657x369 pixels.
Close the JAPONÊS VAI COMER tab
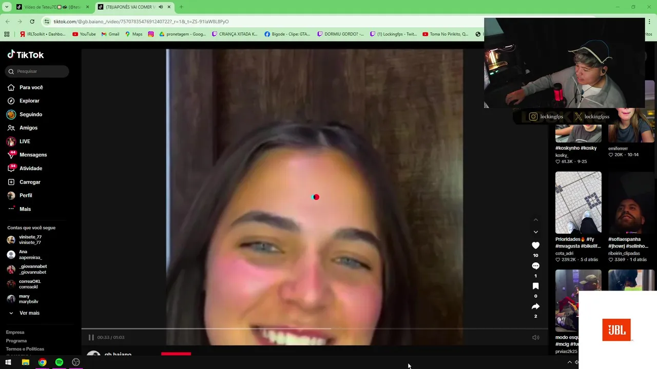tap(169, 7)
